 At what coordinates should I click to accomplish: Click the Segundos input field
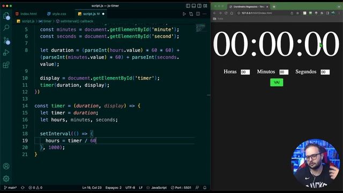[x=325, y=72]
